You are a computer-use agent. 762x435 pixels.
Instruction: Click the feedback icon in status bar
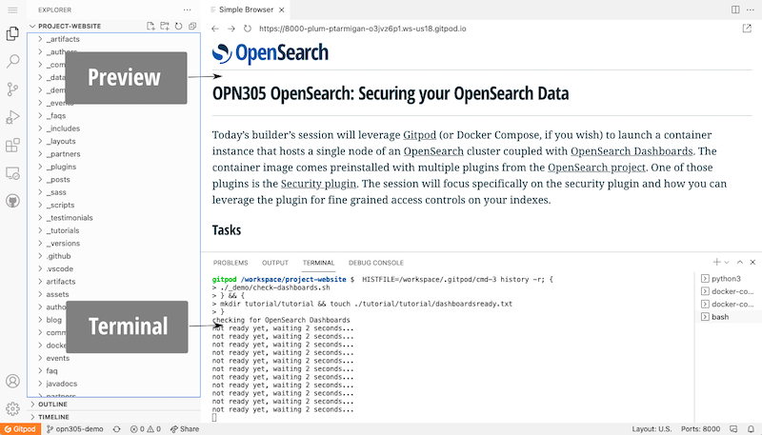[x=733, y=429]
